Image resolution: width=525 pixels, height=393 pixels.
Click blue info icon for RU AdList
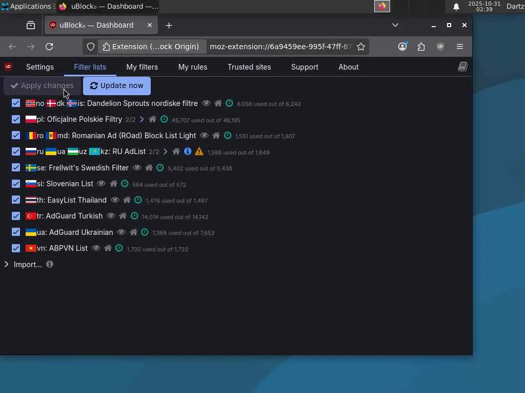(188, 151)
